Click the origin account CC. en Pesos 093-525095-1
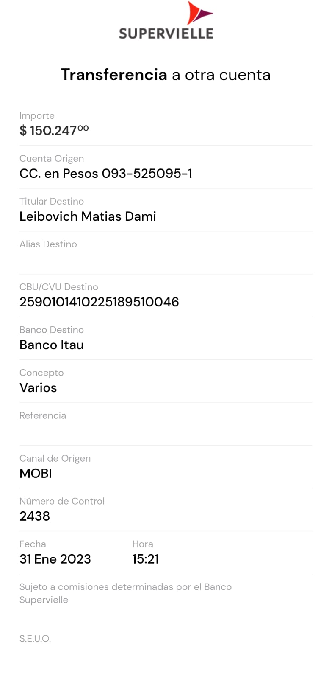Image resolution: width=332 pixels, height=679 pixels. click(x=106, y=174)
